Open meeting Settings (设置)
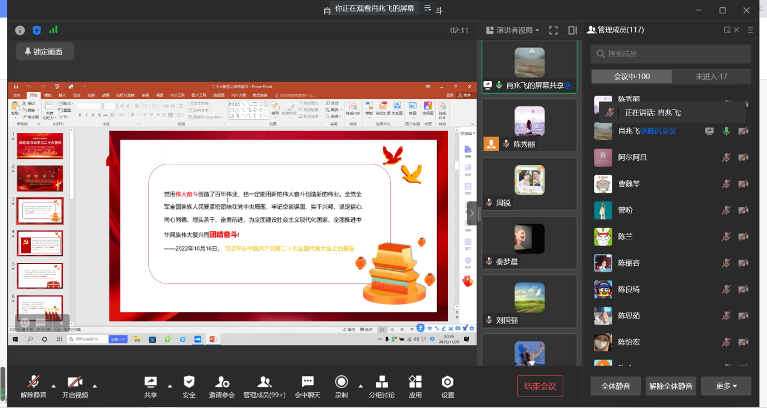Screen dimensions: 767x408 coord(447,386)
